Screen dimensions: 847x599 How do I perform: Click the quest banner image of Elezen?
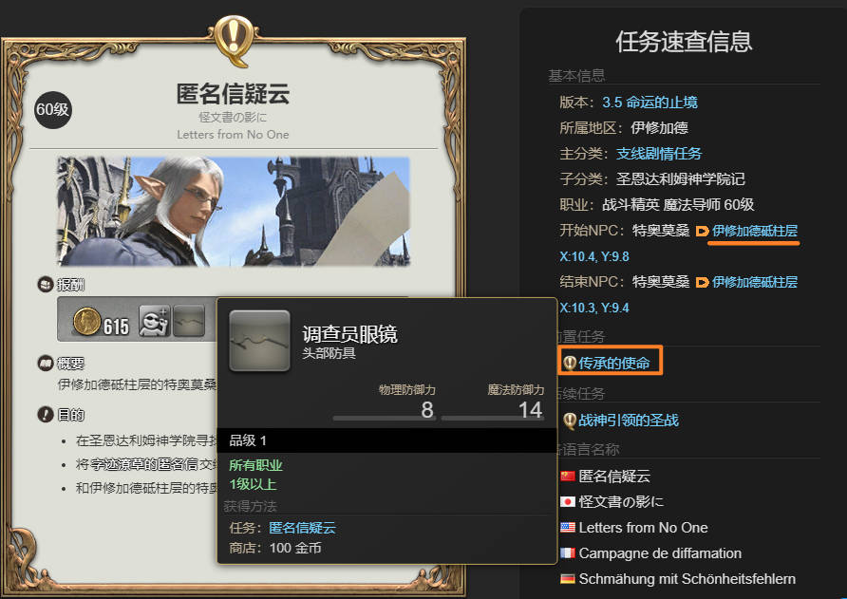pos(234,211)
